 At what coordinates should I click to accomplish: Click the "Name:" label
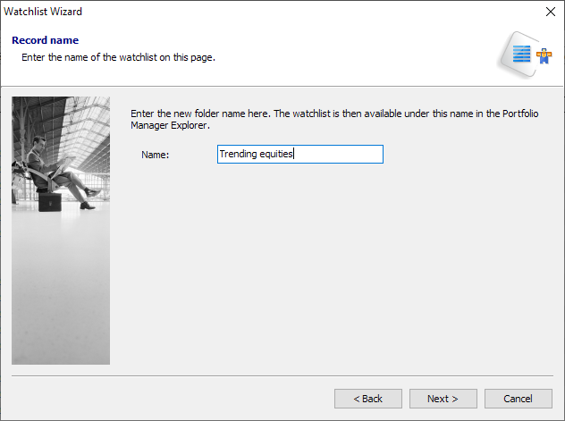(156, 155)
